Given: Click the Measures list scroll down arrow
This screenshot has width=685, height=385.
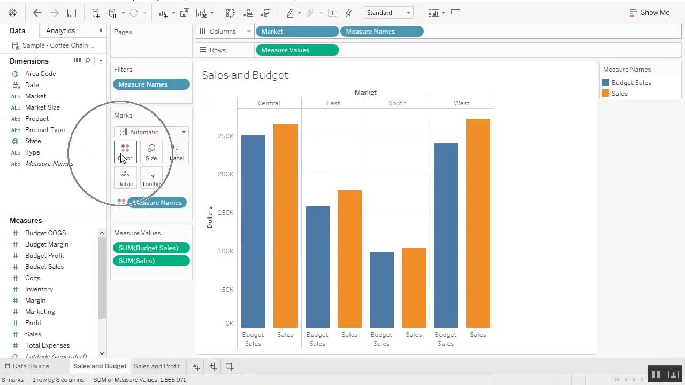Looking at the screenshot, I should pyautogui.click(x=102, y=353).
